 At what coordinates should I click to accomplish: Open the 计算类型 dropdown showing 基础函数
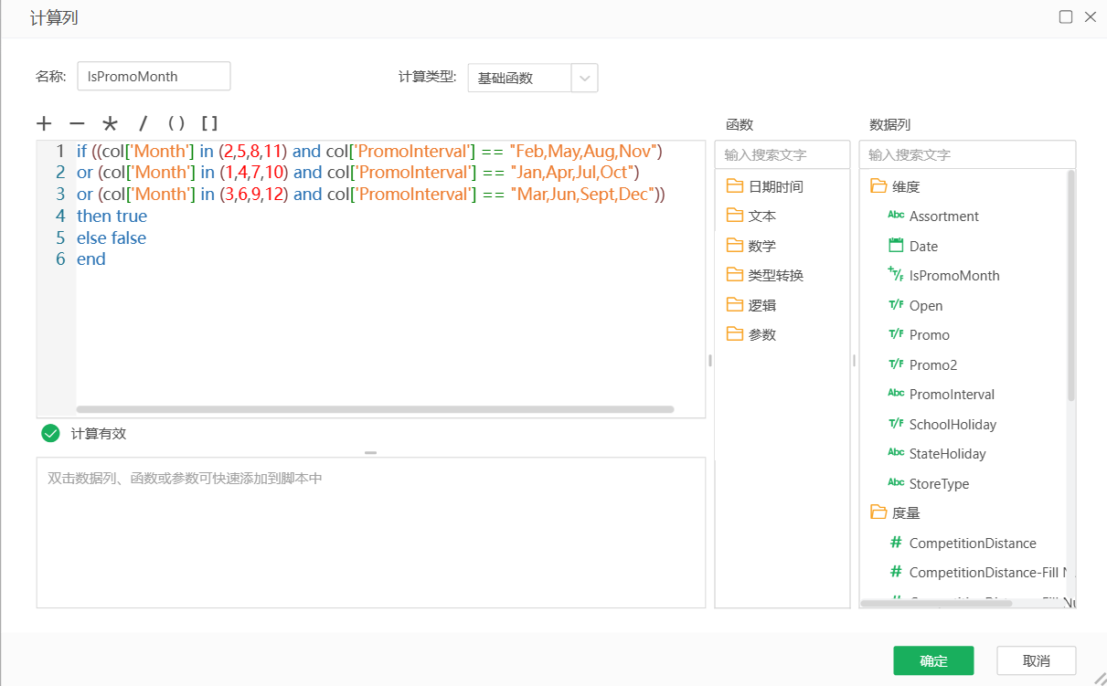coord(585,78)
